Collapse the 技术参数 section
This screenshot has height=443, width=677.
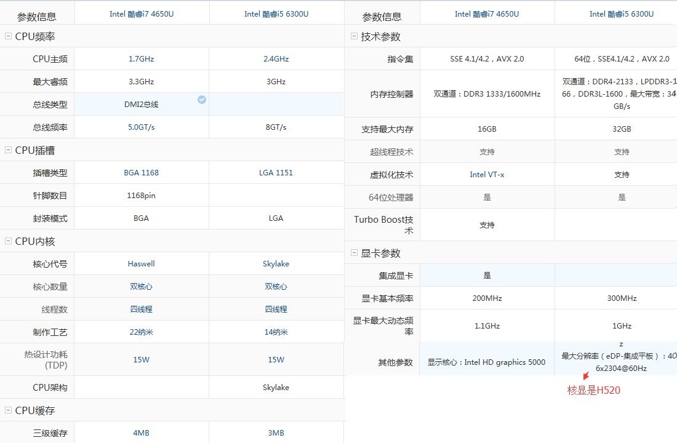[354, 37]
